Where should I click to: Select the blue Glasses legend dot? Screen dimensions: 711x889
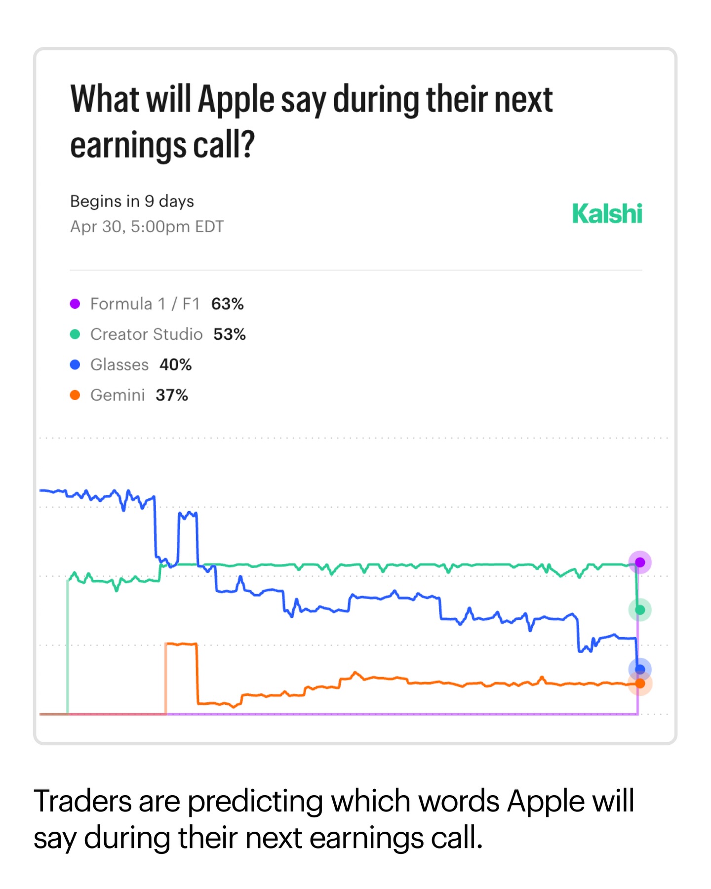pos(75,364)
